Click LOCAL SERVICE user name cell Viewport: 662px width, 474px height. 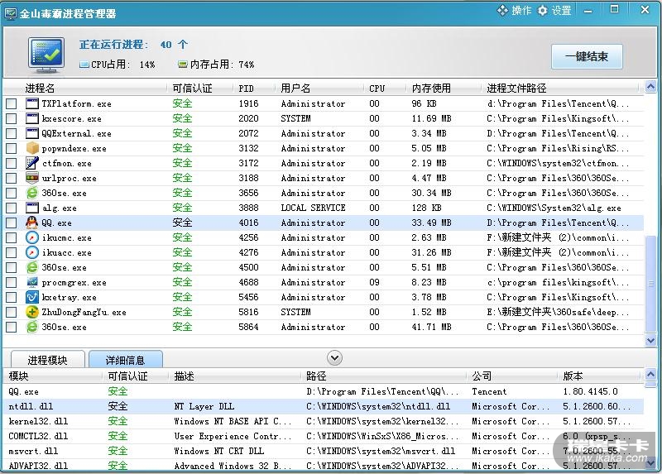coord(313,208)
